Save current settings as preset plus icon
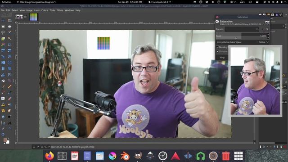The height and width of the screenshot is (162, 288). click(262, 29)
